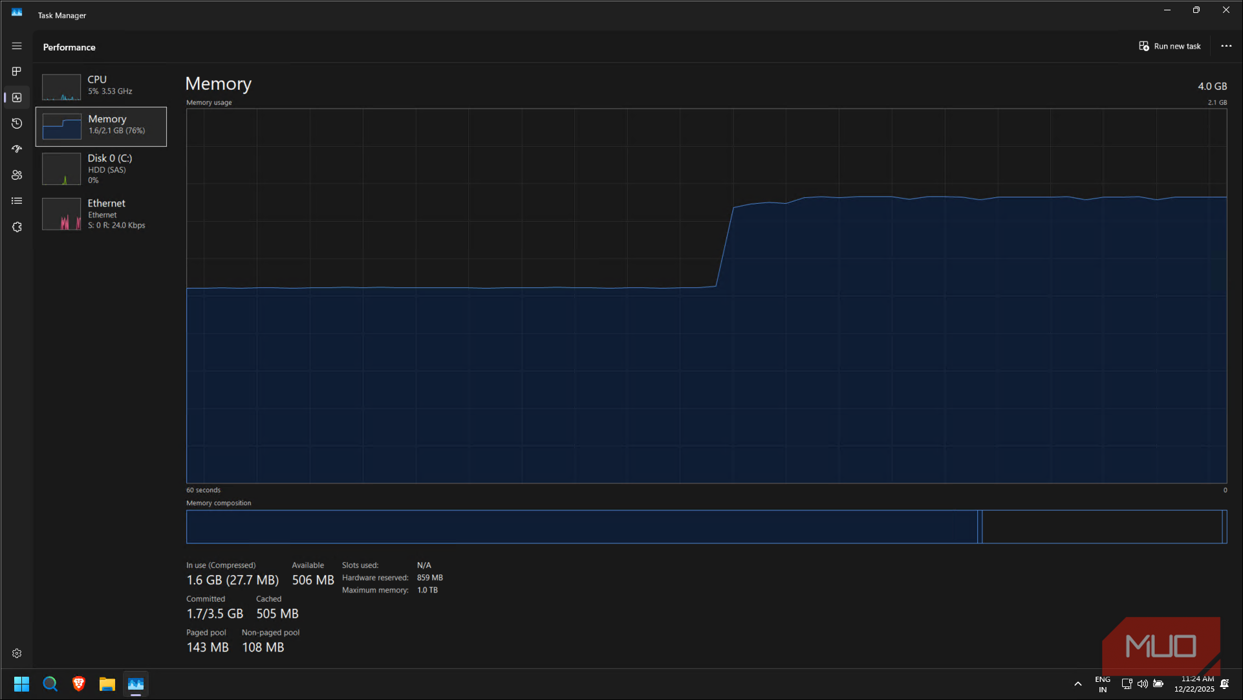Launch Brave browser from taskbar
Screen dimensions: 1243x700
78,684
